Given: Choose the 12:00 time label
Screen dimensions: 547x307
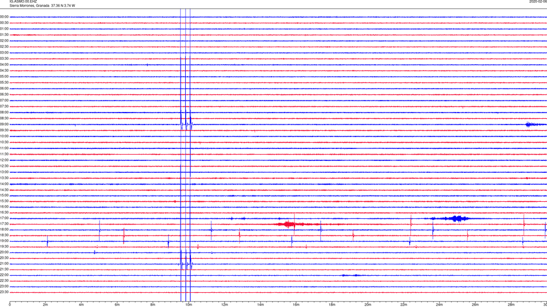Looking at the screenshot, I should coord(4,160).
